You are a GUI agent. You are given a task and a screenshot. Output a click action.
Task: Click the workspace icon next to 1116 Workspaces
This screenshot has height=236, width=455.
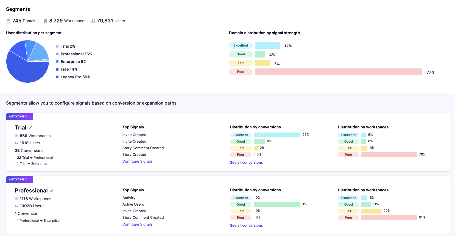click(16, 199)
